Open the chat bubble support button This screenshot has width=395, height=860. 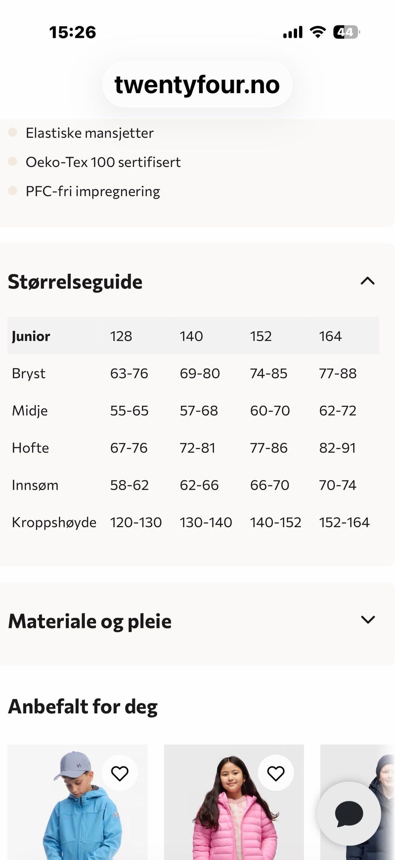pos(349,814)
